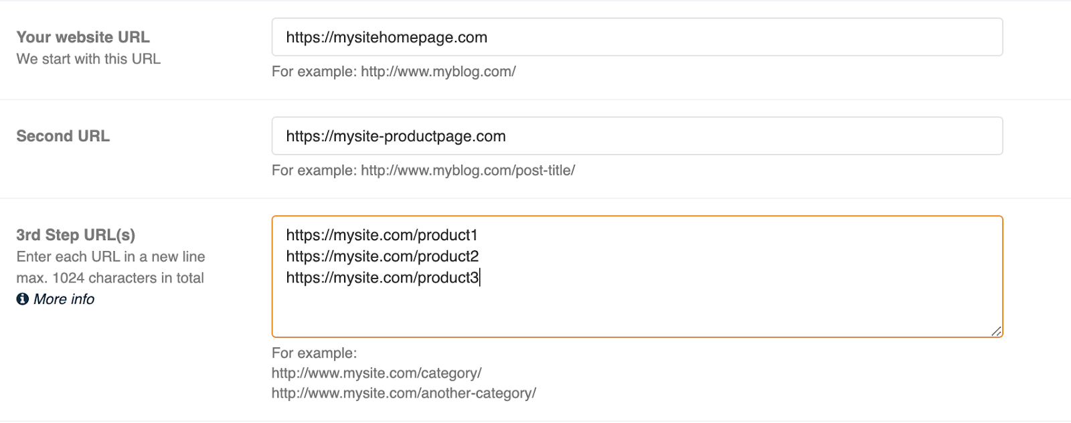Image resolution: width=1071 pixels, height=423 pixels.
Task: Click the 'Second URL' label
Action: (63, 137)
